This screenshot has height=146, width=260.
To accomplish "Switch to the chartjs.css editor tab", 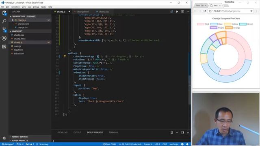I will pyautogui.click(x=104, y=12).
